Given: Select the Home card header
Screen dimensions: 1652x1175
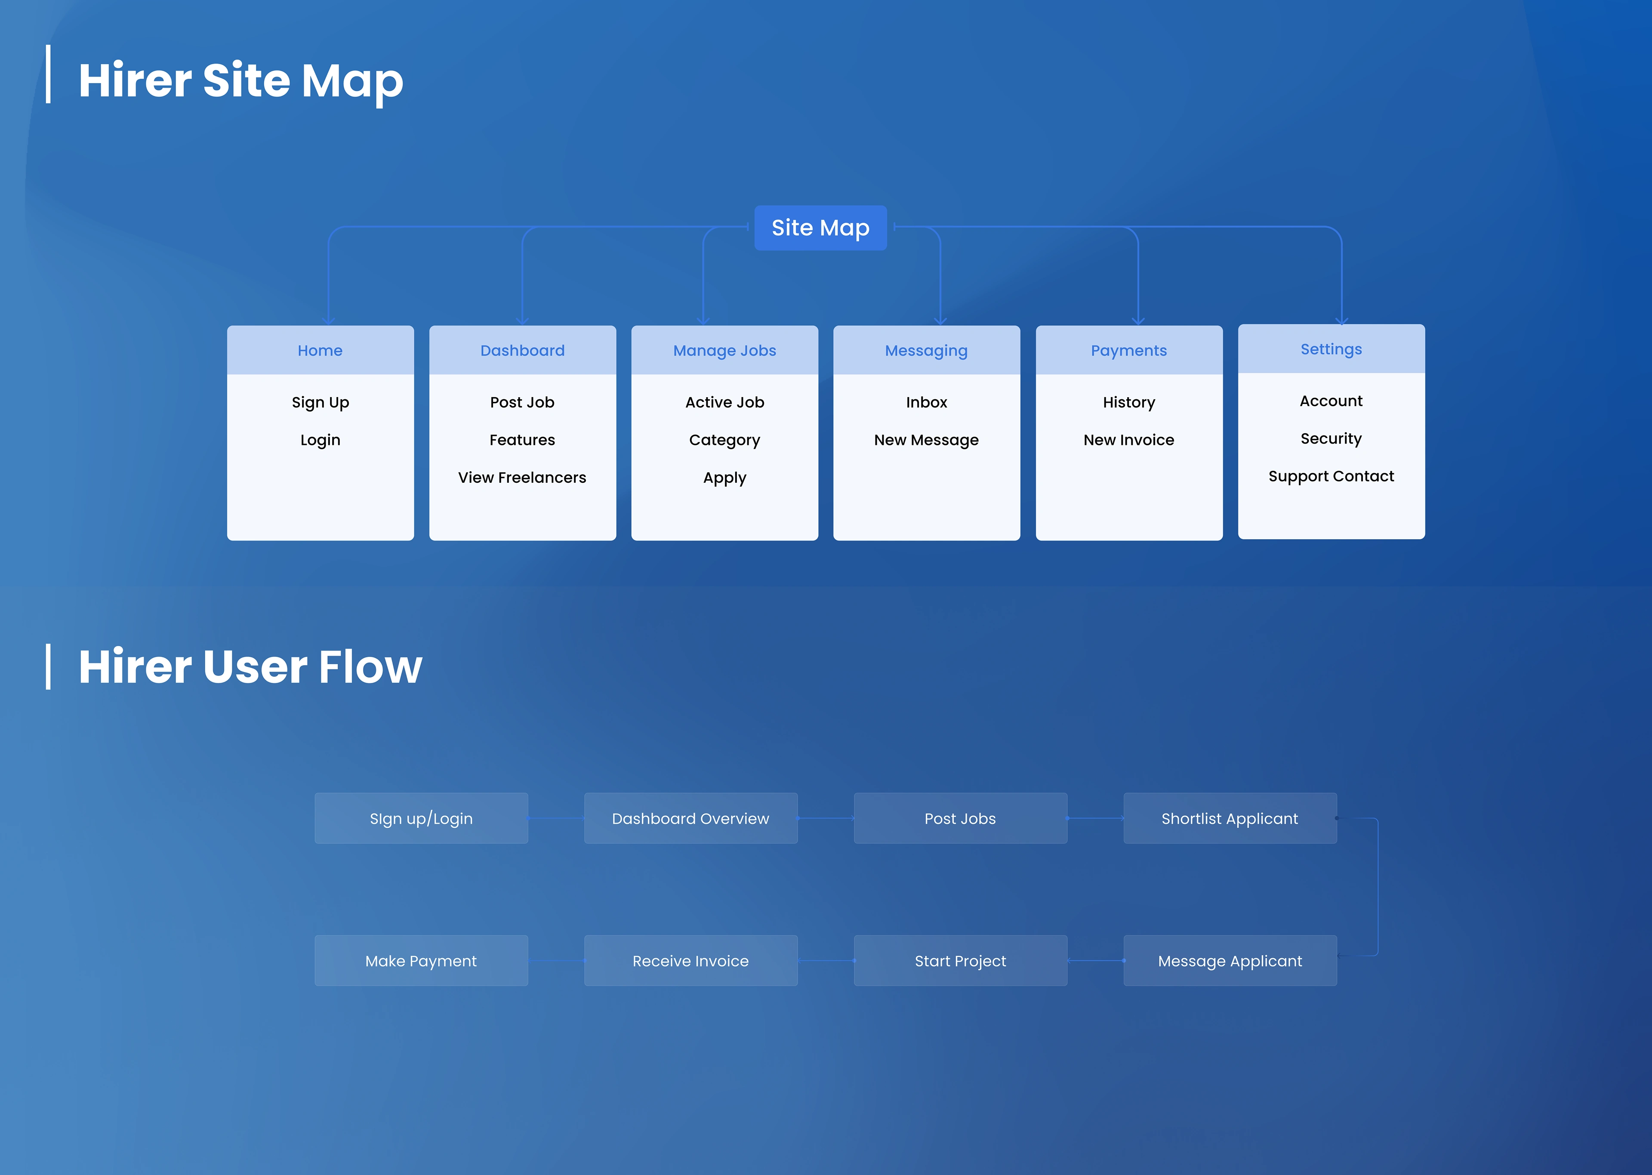Looking at the screenshot, I should click(x=321, y=350).
